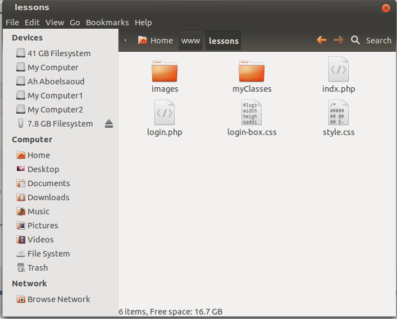This screenshot has height=319, width=397.
Task: Open the Bookmarks menu
Action: pyautogui.click(x=107, y=23)
